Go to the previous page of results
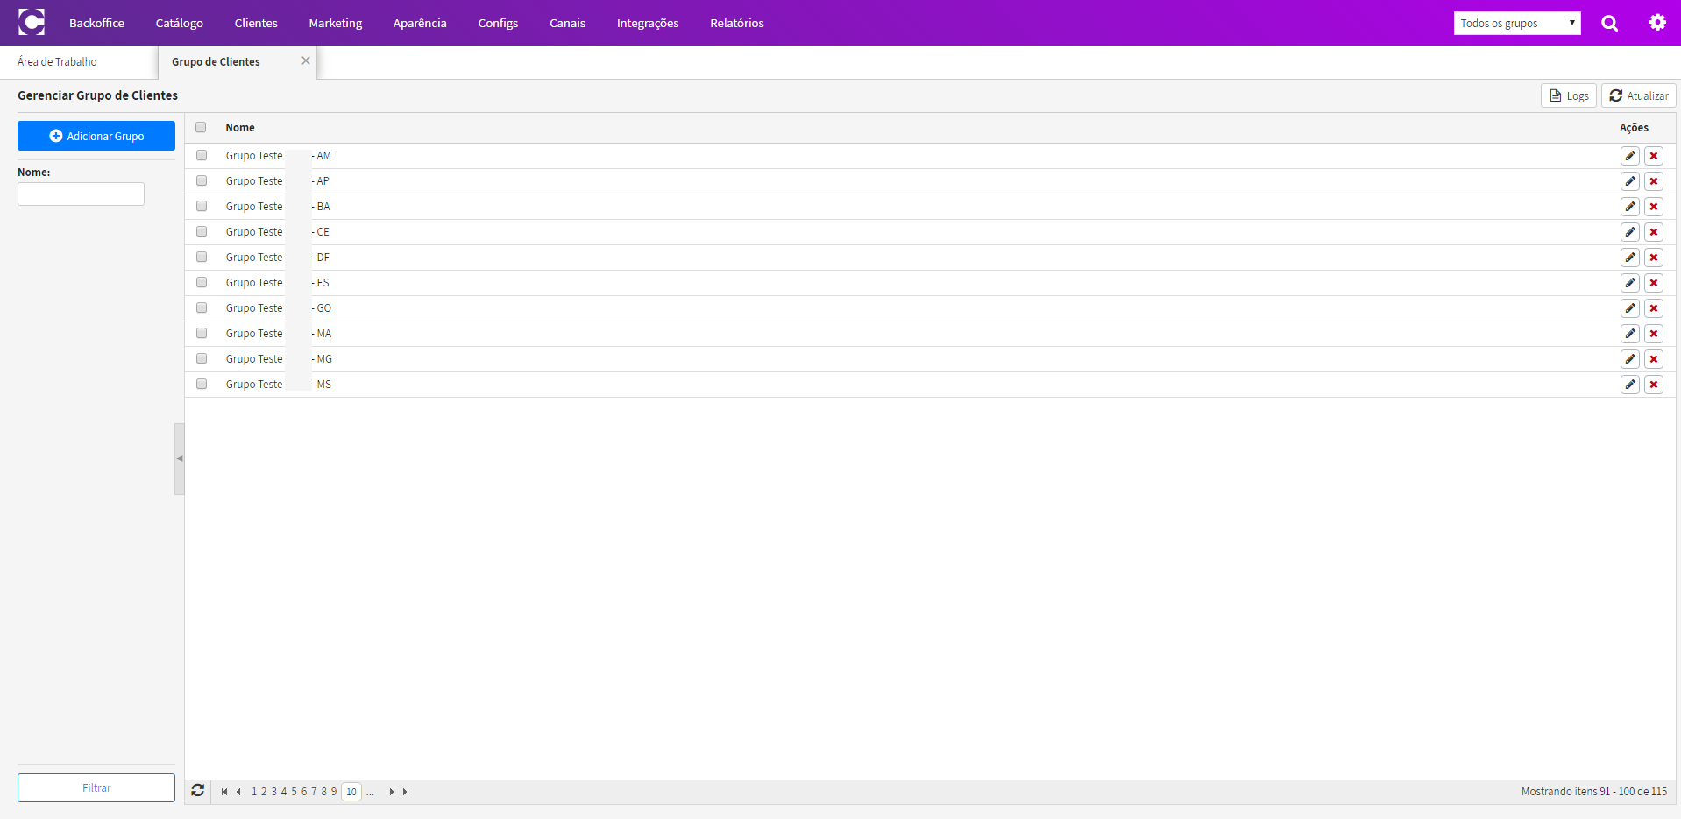The image size is (1681, 819). point(238,792)
